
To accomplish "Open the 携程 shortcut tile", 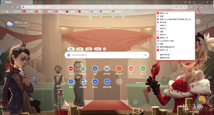I will pos(71,83).
